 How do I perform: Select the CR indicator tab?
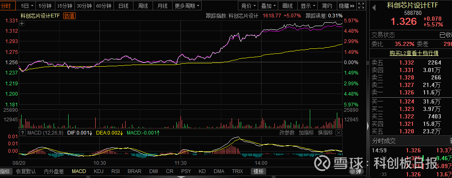[170, 171]
